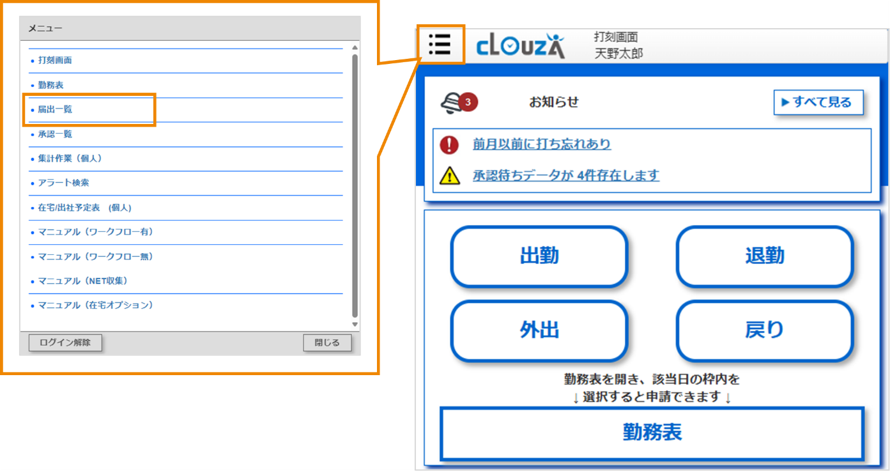The width and height of the screenshot is (890, 471).
Task: Click すべて見る to view all notices
Action: (x=820, y=102)
